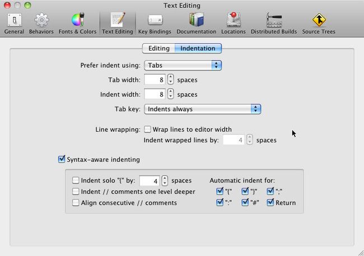Click the Tab width input field
This screenshot has width=364, height=256.
155,80
